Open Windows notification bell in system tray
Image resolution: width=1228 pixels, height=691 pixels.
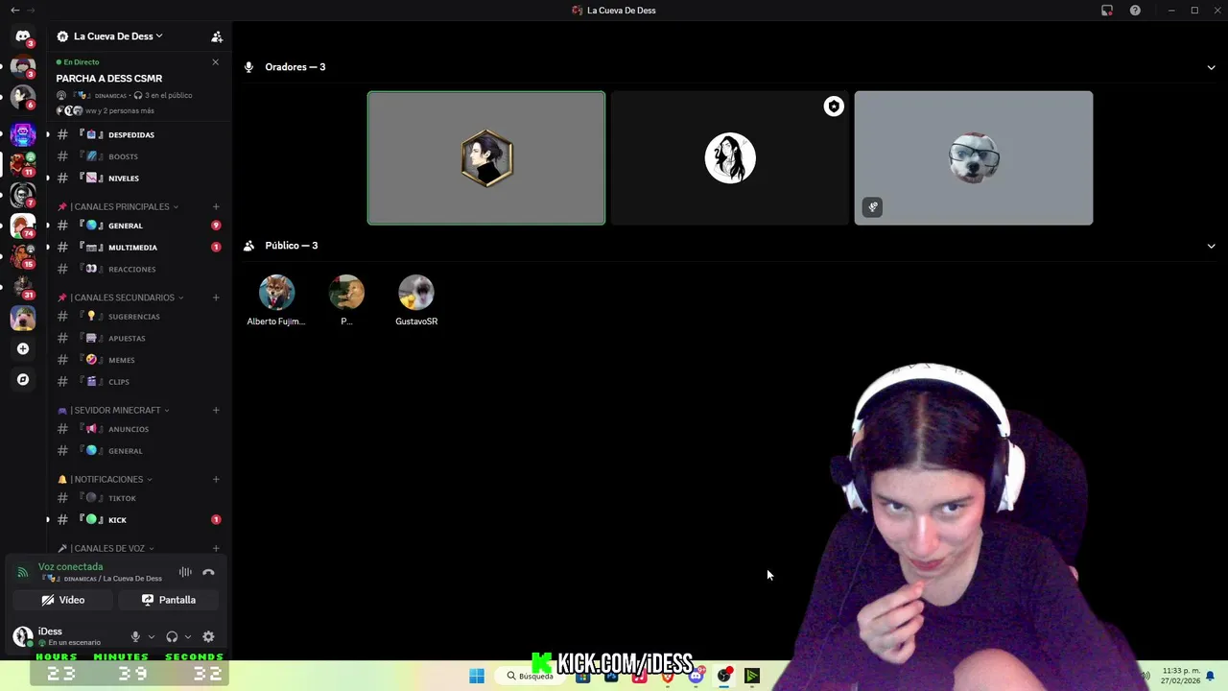[x=1210, y=676]
